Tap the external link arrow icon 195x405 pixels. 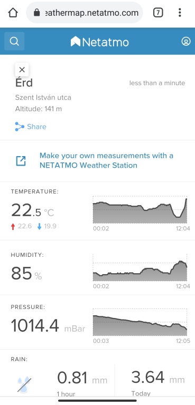(x=21, y=161)
